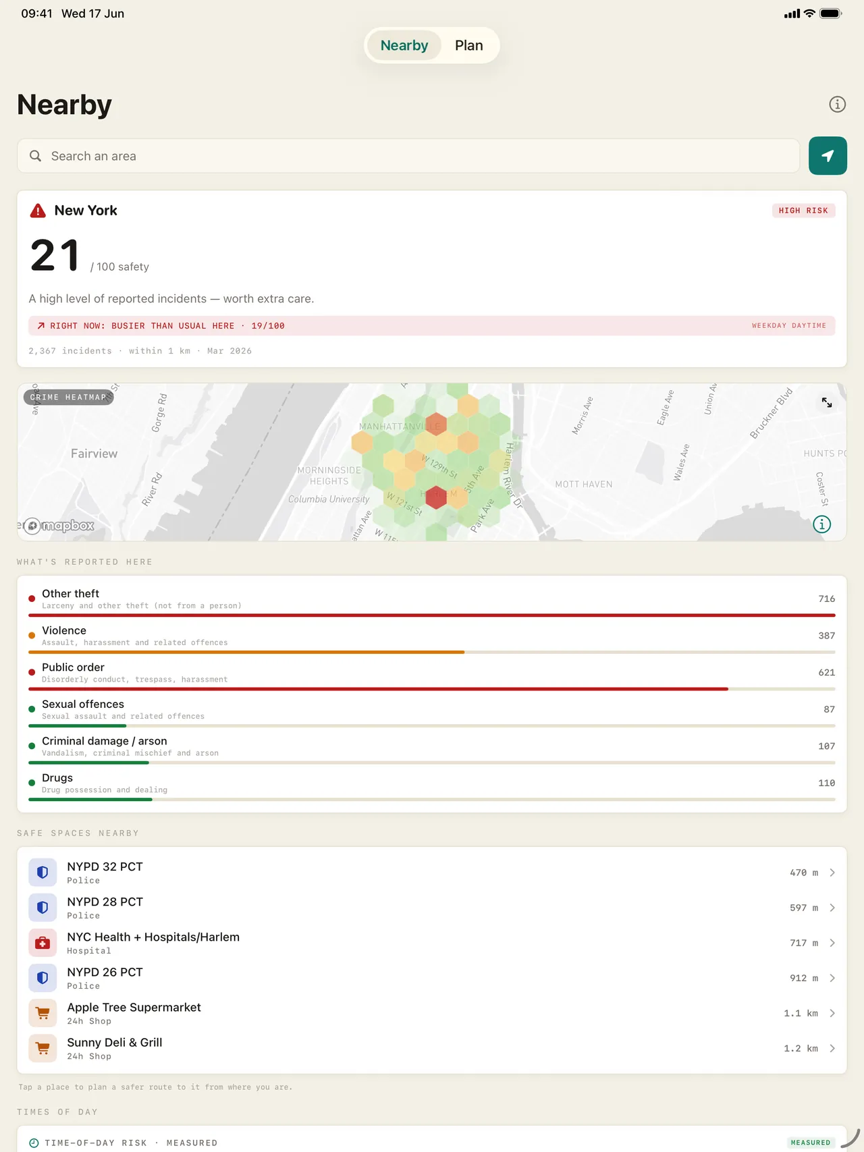Tap the red warning triangle icon
The width and height of the screenshot is (864, 1152).
(38, 211)
